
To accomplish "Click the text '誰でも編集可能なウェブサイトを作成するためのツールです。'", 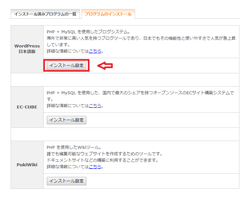I will click(105, 154).
